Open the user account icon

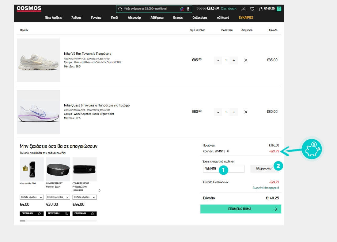(x=243, y=9)
